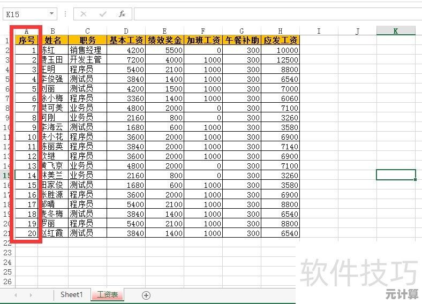This screenshot has height=304, width=422.
Task: Select row 22 by its row header
Action: coord(6,243)
